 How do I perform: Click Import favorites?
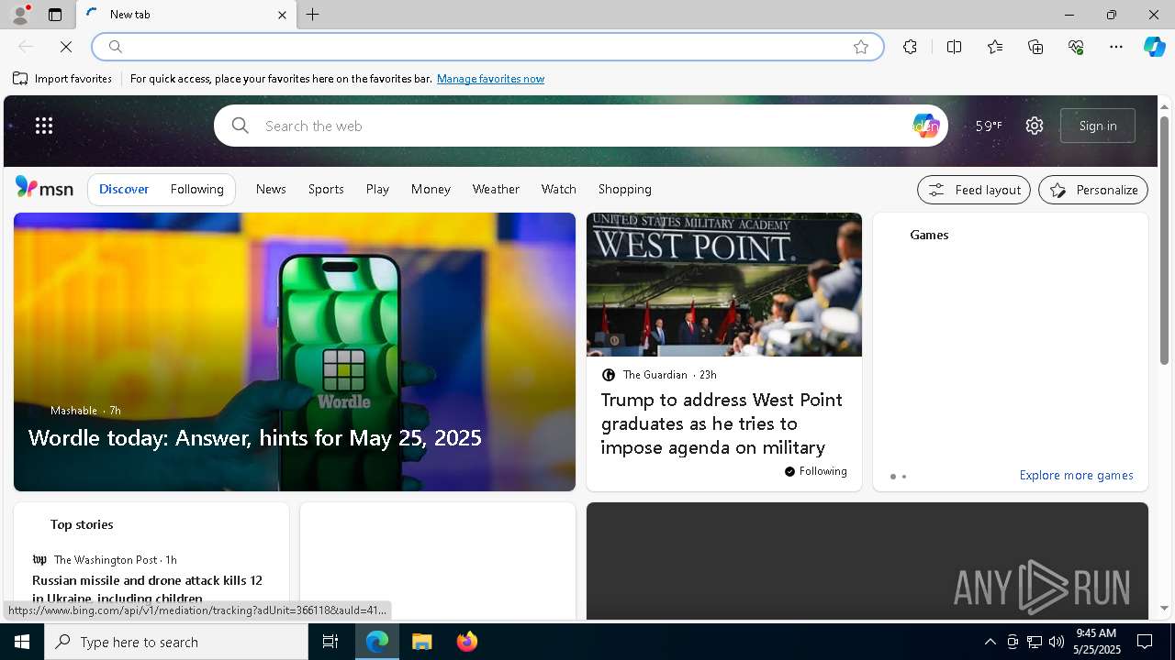[62, 79]
